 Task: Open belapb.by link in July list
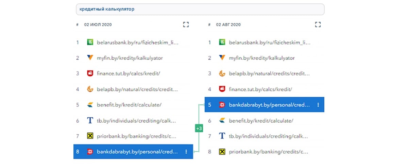137,89
